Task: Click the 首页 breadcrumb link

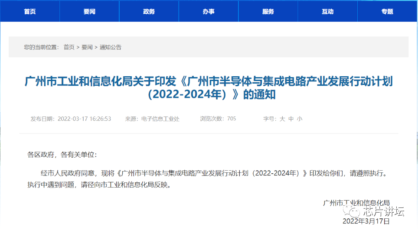Action: click(69, 47)
